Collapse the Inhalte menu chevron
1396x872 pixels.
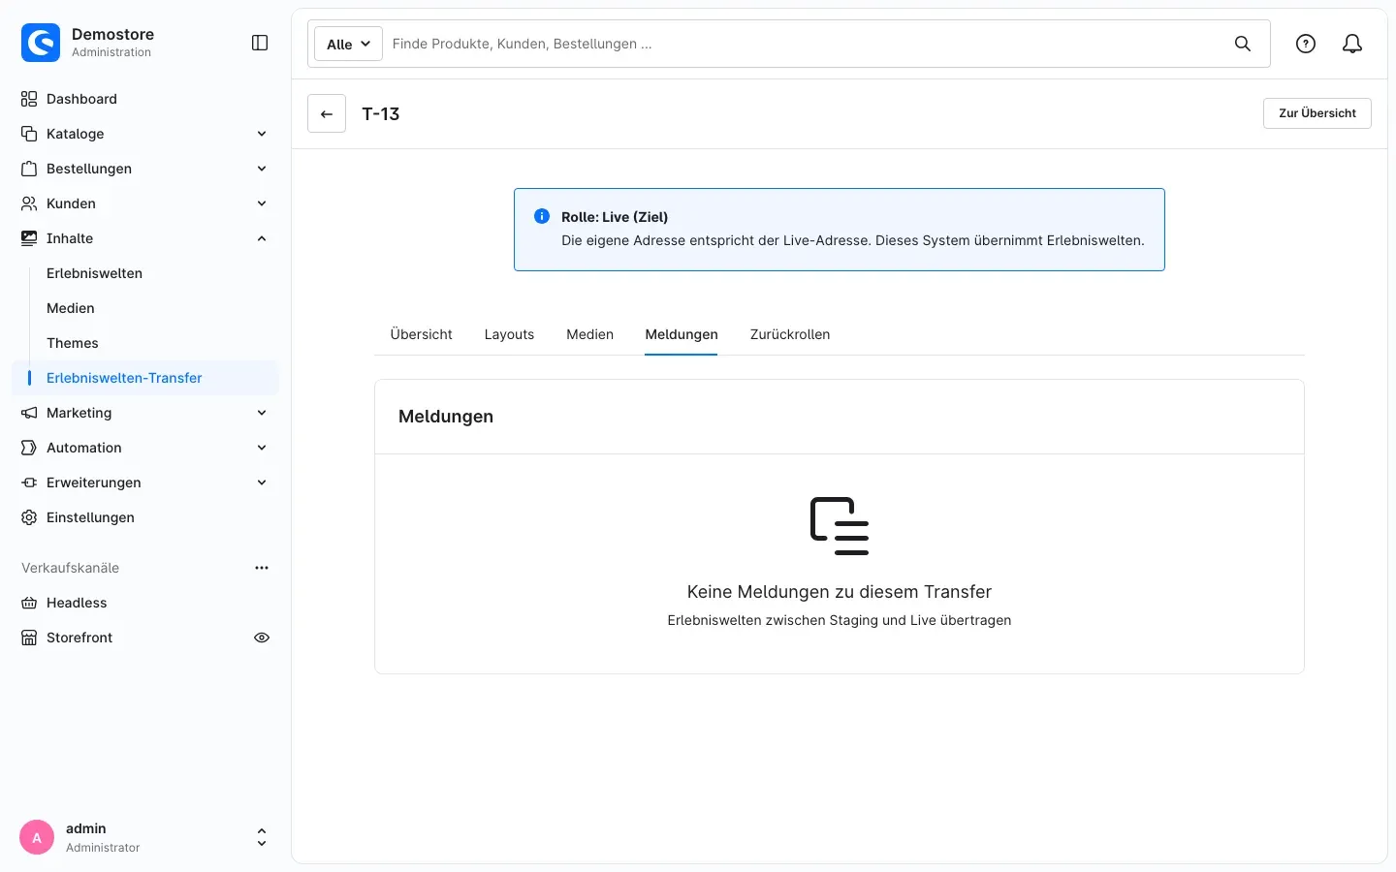tap(262, 238)
